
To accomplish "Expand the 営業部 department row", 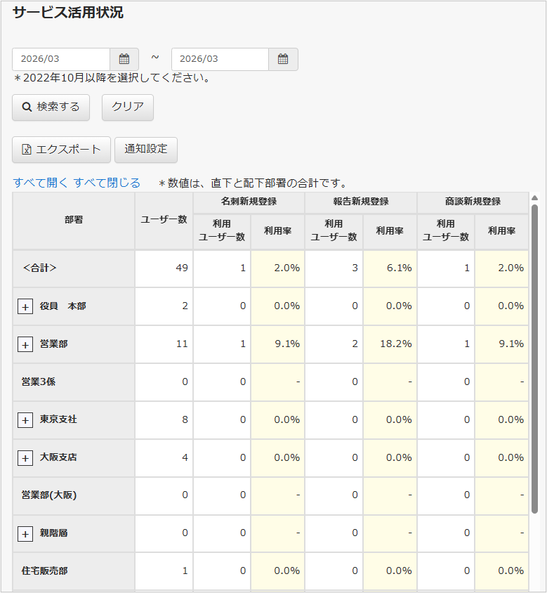I will coord(25,344).
